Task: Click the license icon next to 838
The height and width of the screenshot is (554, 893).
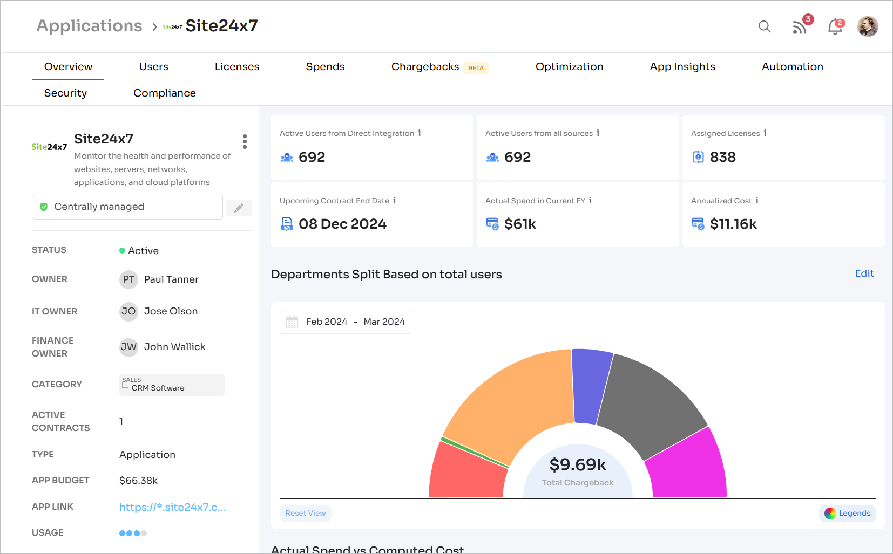Action: [x=698, y=157]
